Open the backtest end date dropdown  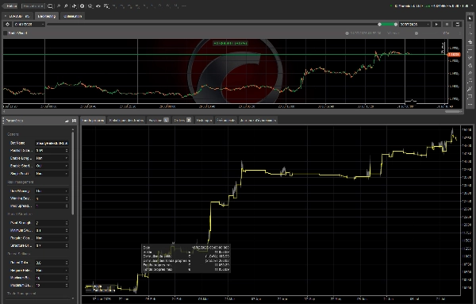(415, 25)
